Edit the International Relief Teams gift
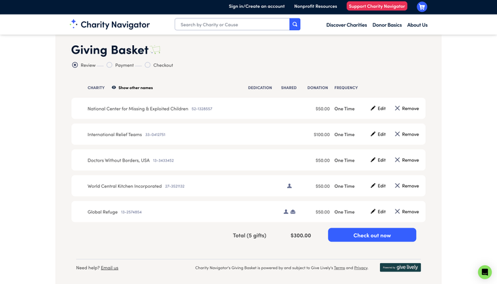497x284 pixels. click(378, 134)
